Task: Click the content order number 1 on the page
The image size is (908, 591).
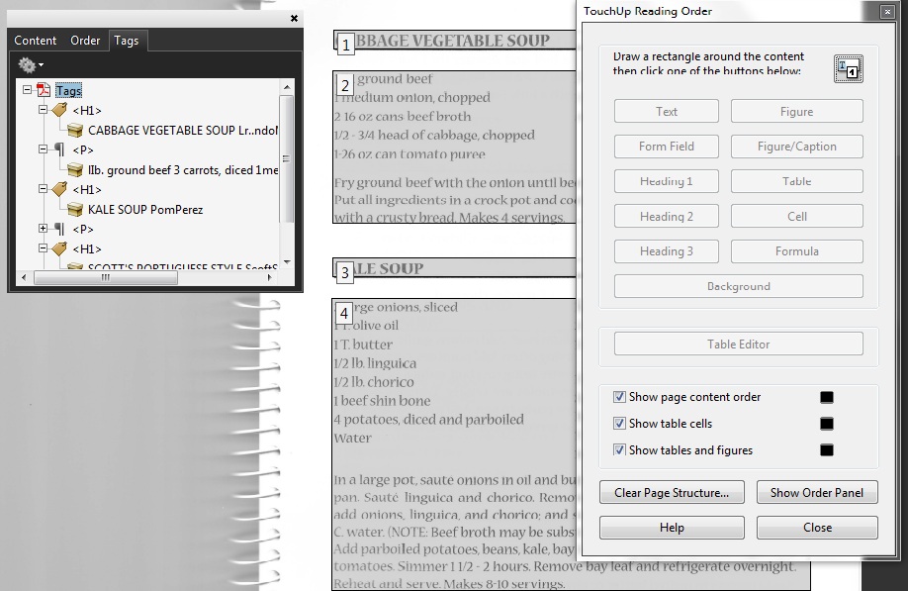Action: click(345, 42)
